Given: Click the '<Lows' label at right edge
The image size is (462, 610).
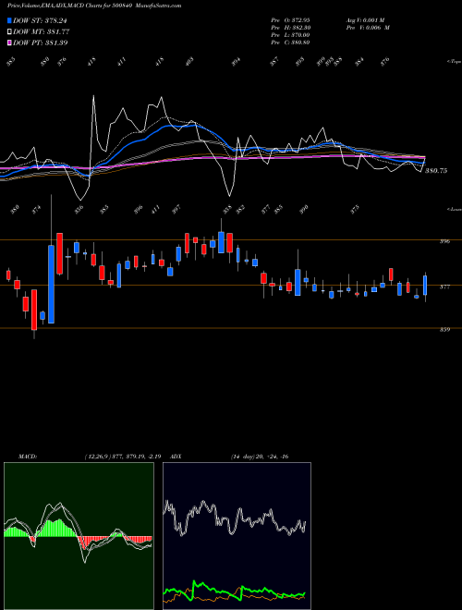Looking at the screenshot, I should click(x=454, y=209).
